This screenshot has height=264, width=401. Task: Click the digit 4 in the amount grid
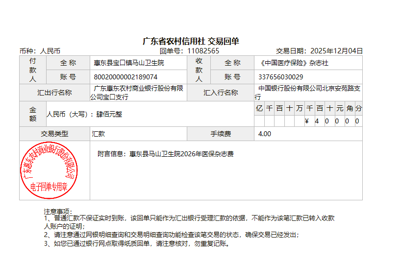(317, 121)
